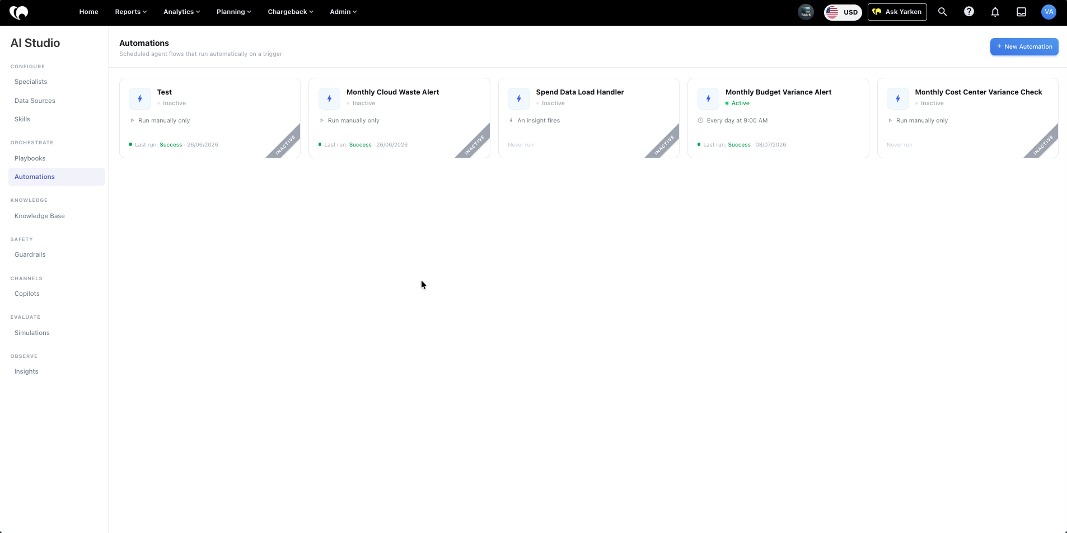Click 'Never run' on Cost Center Variance Check
The image size is (1067, 533).
(x=900, y=145)
